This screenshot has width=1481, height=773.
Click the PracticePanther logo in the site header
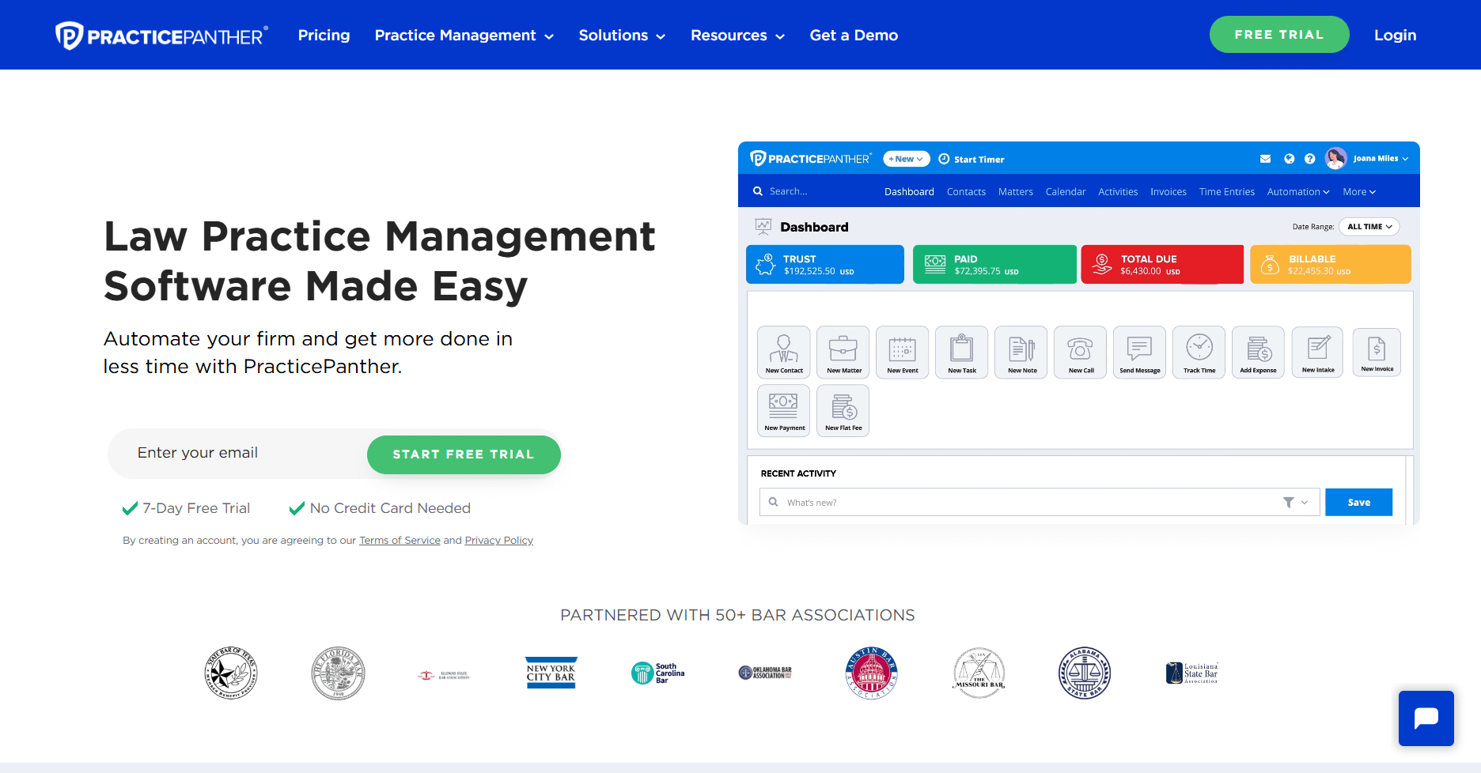point(161,36)
